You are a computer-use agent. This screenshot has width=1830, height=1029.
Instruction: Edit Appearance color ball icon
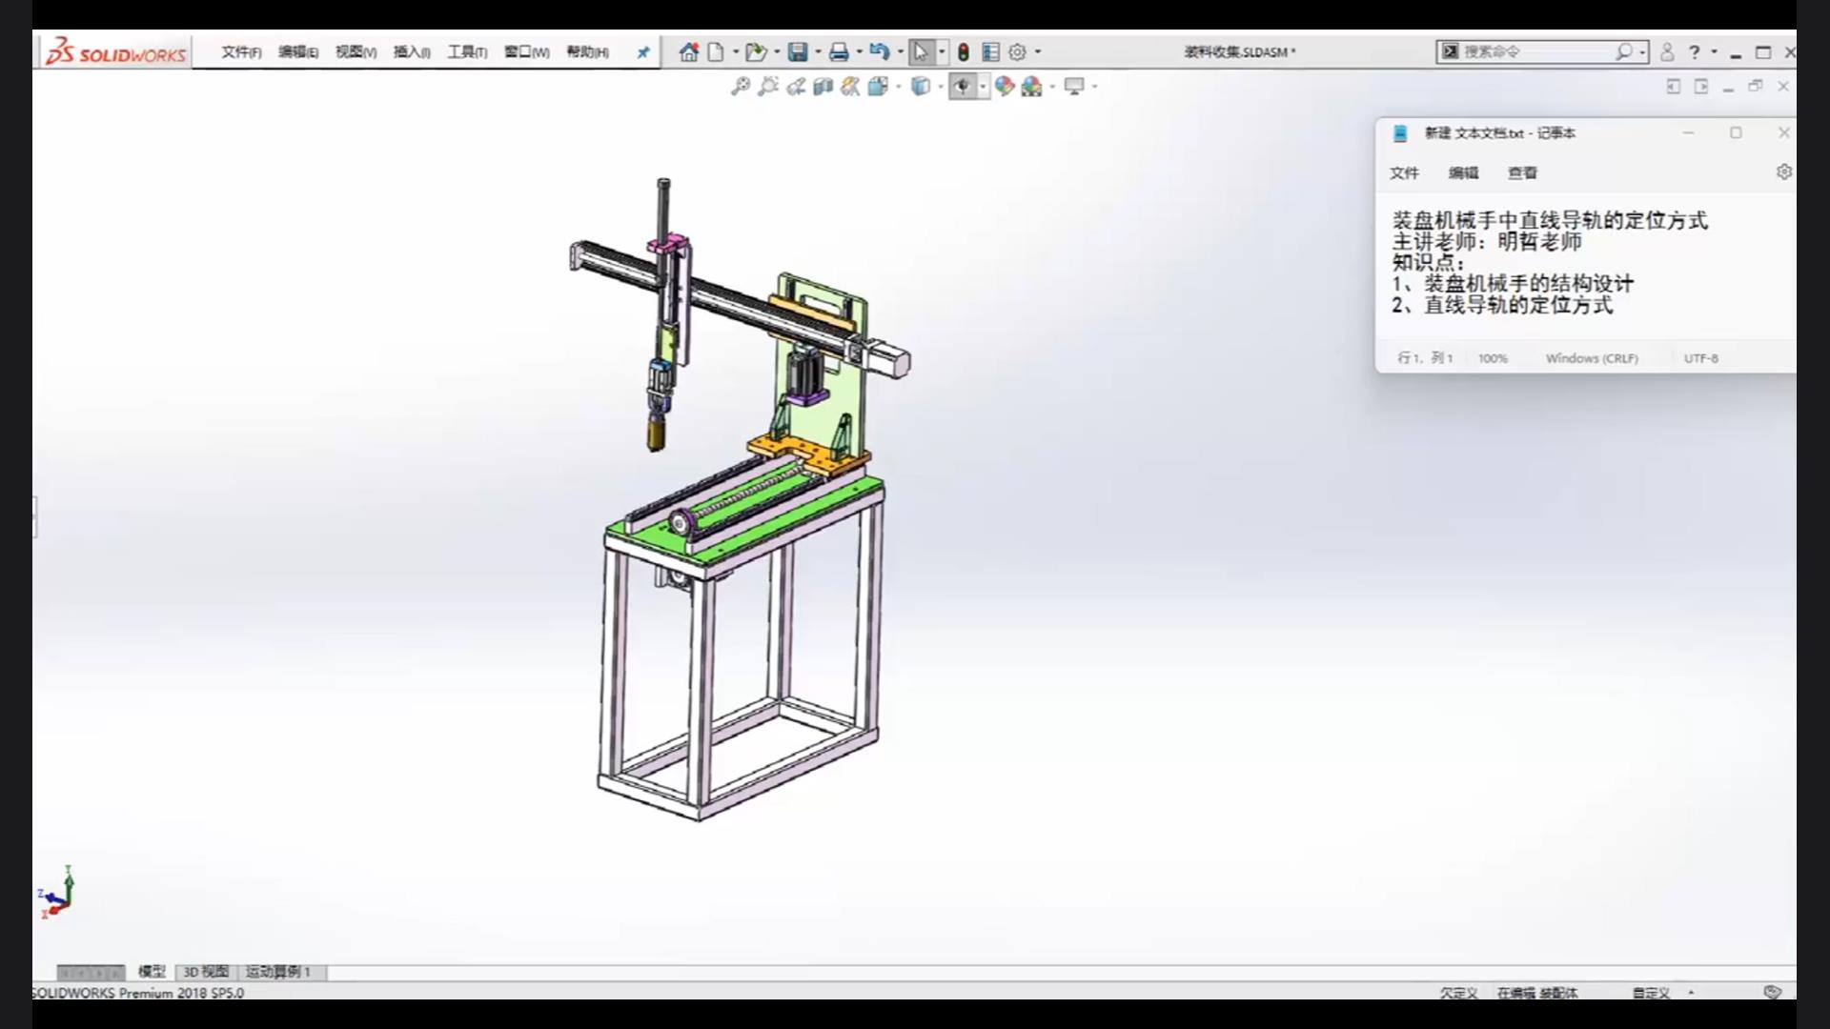[x=1005, y=87]
